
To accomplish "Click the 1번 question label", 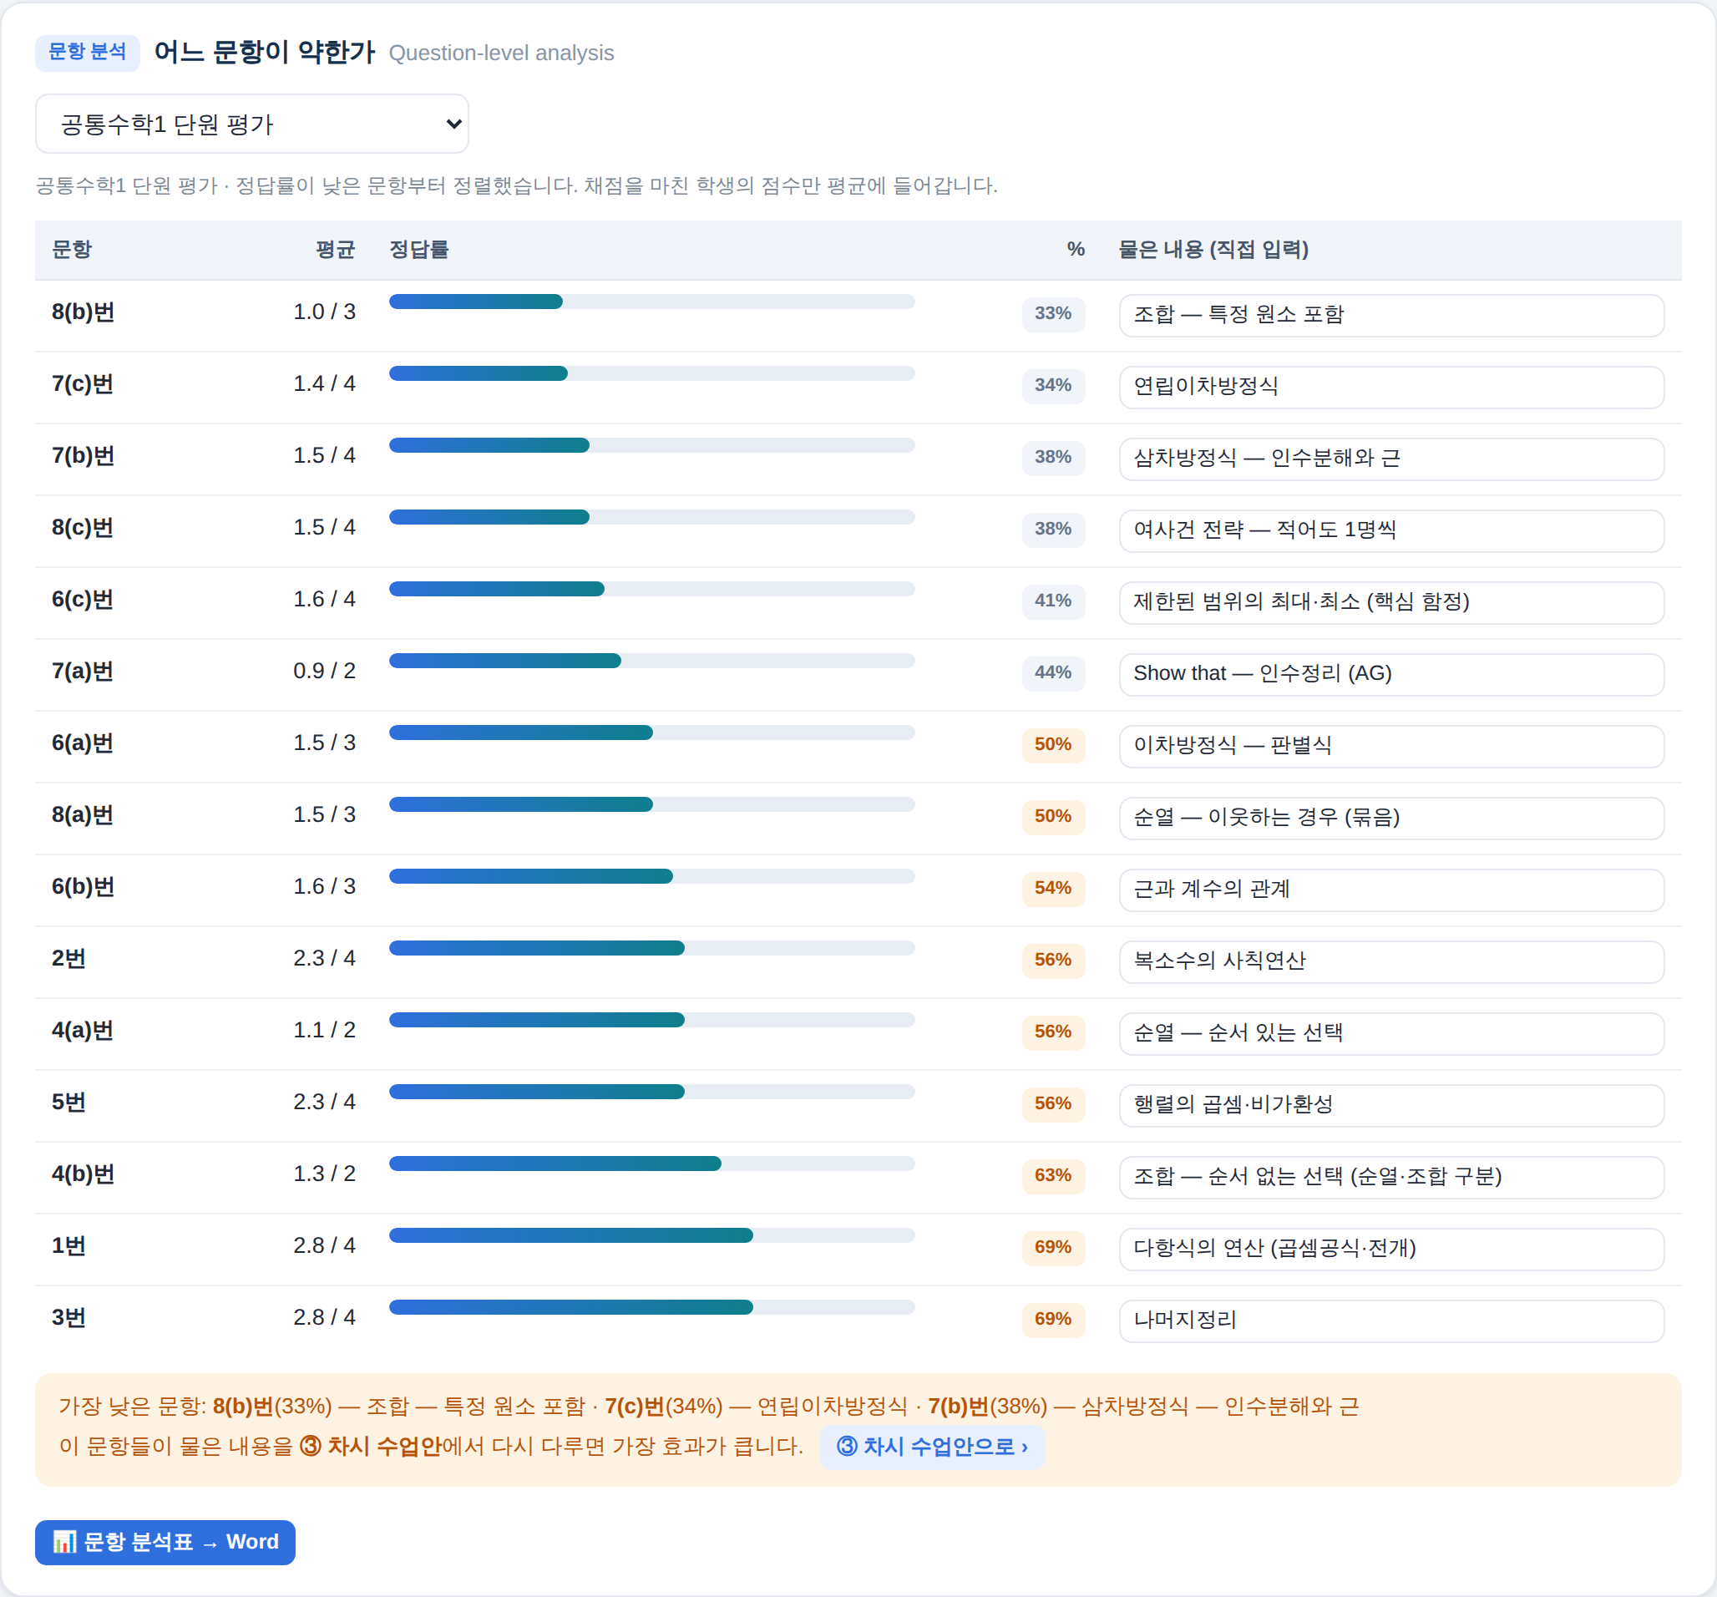I will click(68, 1245).
